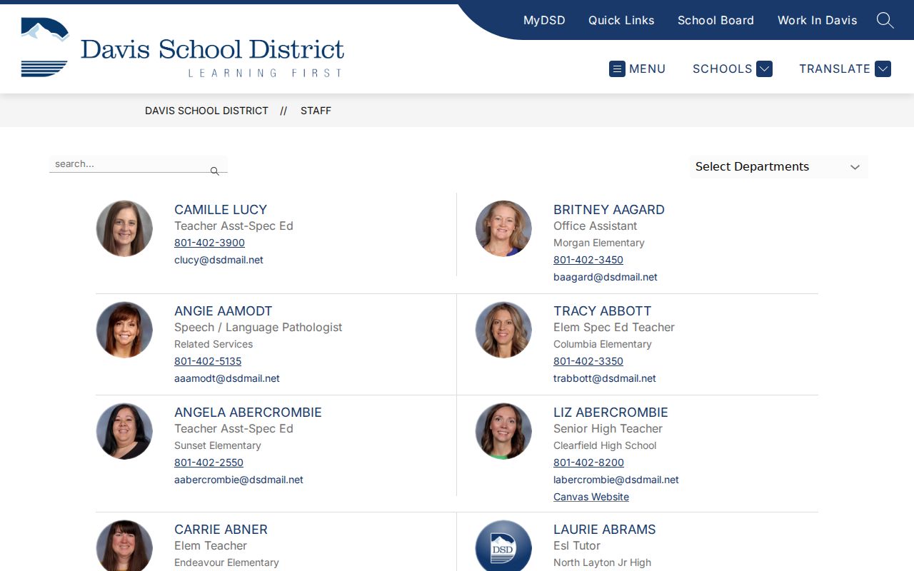Click email labercrombie@dsdmail.net

pos(616,480)
